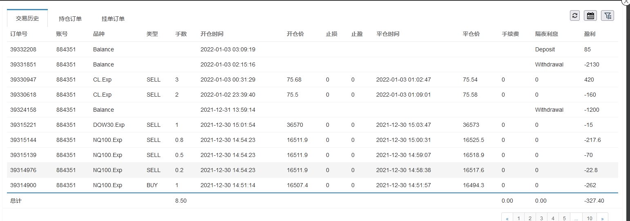The height and width of the screenshot is (221, 630).
Task: Close the trade history dialog
Action: coord(626,2)
